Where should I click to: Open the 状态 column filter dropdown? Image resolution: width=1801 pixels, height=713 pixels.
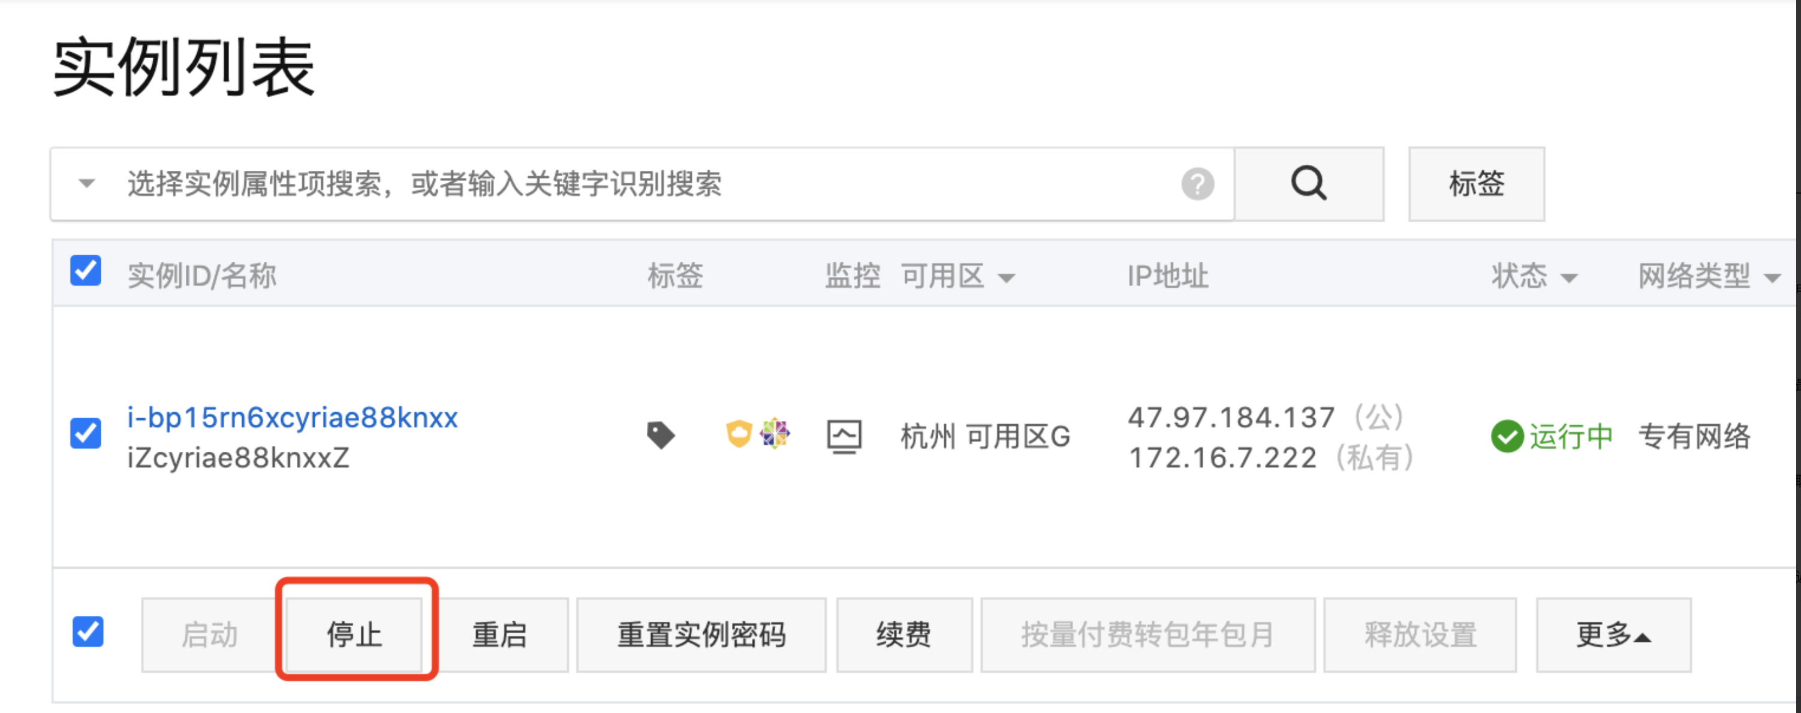pyautogui.click(x=1569, y=278)
